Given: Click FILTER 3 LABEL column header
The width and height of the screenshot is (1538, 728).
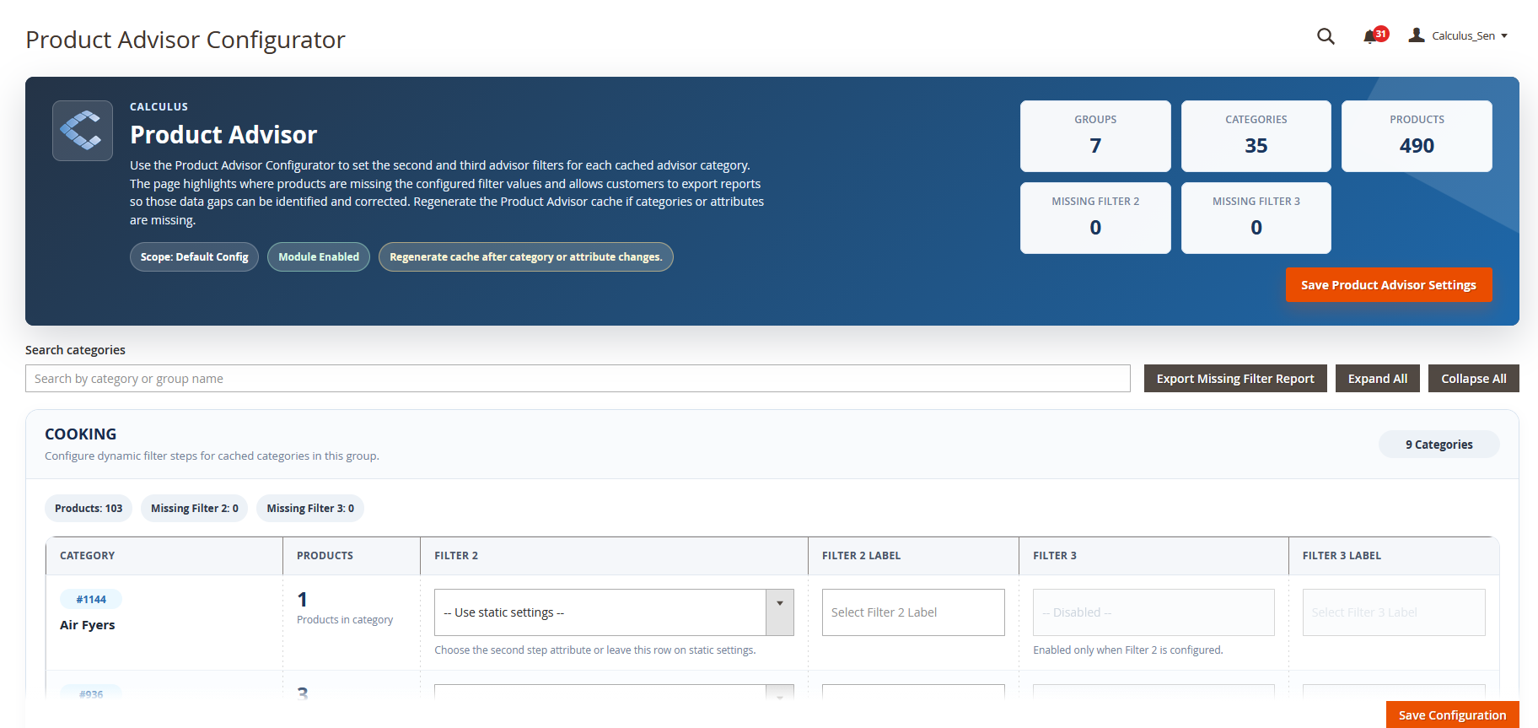Looking at the screenshot, I should [x=1342, y=556].
